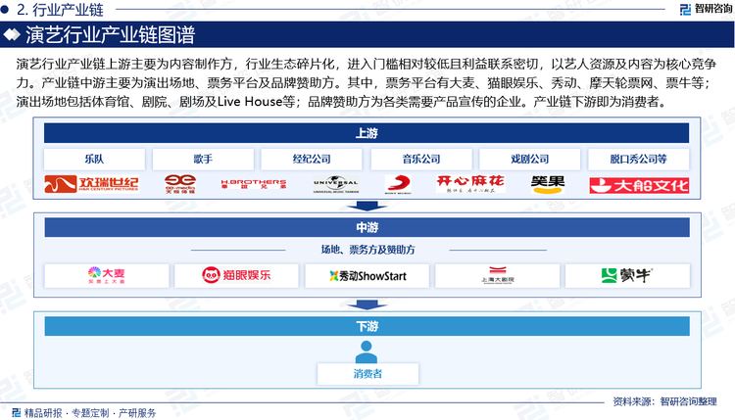Click the 秀动 ShowStart logo
The height and width of the screenshot is (420, 735).
click(x=367, y=276)
